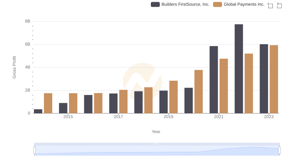Click the right range slider handle
286x164 pixels.
(279, 150)
